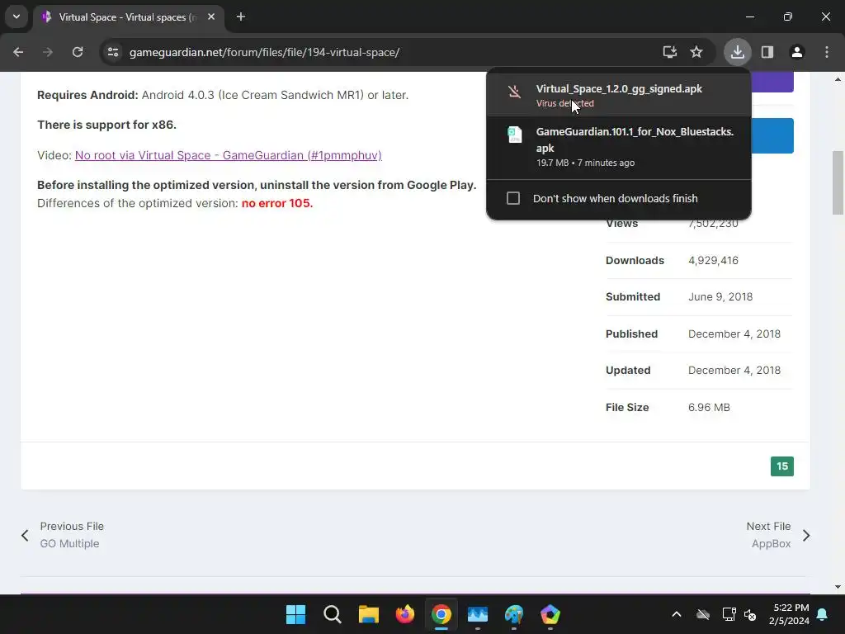Open a new browser tab
845x634 pixels.
click(x=241, y=17)
